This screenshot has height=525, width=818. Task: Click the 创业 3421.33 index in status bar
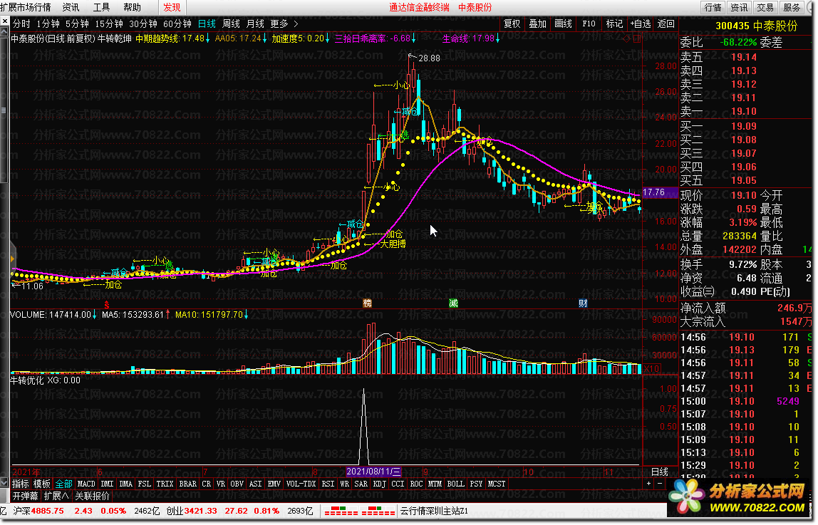click(192, 511)
